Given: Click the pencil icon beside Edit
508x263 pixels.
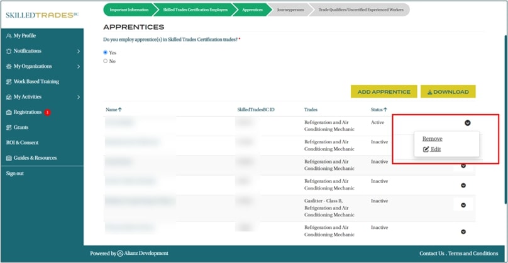Looking at the screenshot, I should click(426, 149).
